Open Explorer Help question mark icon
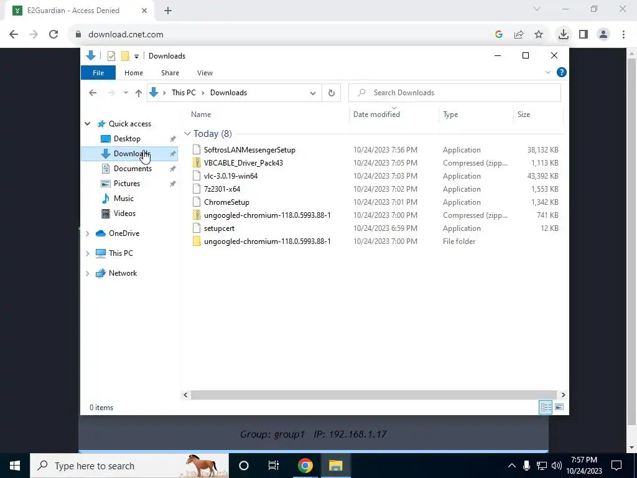The image size is (637, 478). click(x=562, y=72)
